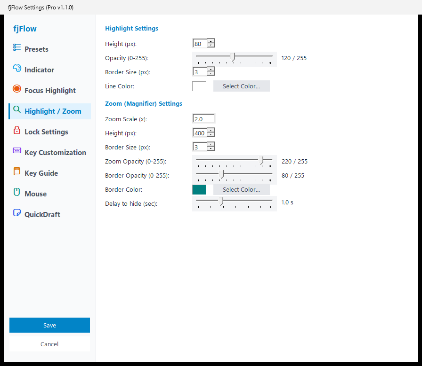
Task: Decrease the highlight Border Size
Action: tap(211, 74)
